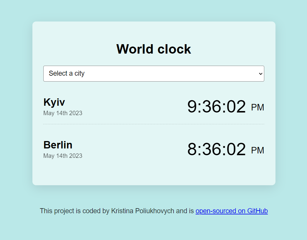Click "This project is coded by" footer text
The image size is (307, 240).
coord(75,211)
